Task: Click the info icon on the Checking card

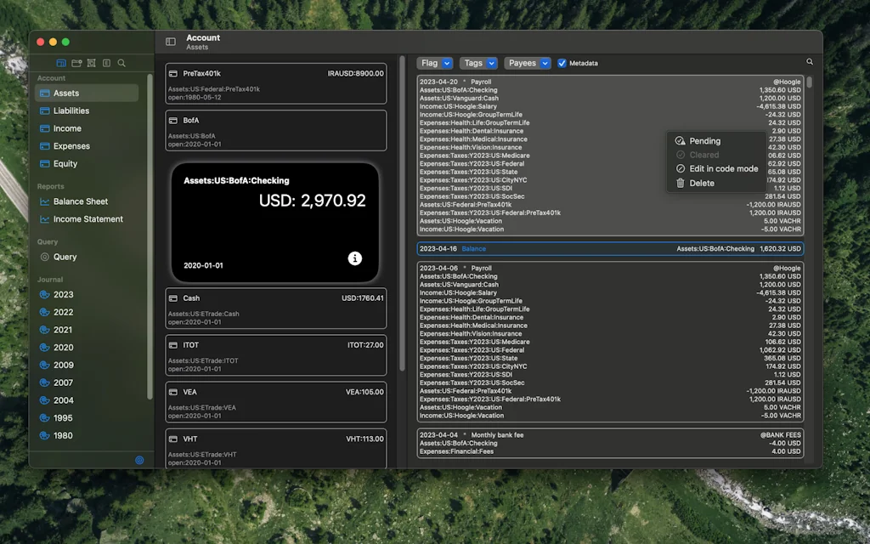Action: tap(355, 258)
